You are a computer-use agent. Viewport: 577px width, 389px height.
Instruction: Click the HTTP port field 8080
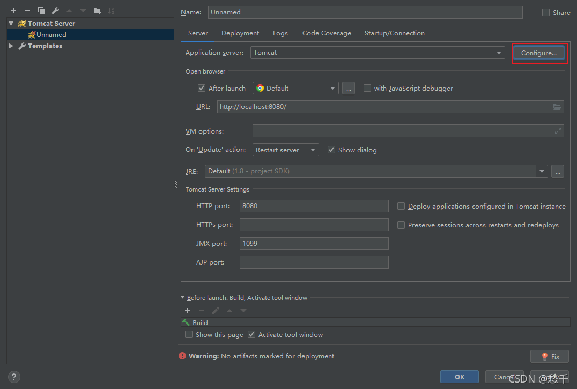tap(314, 206)
